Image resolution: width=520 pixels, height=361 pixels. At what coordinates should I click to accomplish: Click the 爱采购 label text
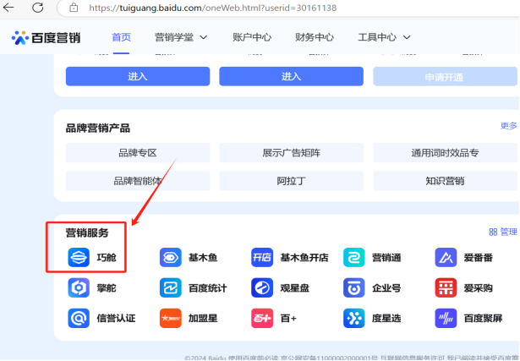(x=479, y=288)
